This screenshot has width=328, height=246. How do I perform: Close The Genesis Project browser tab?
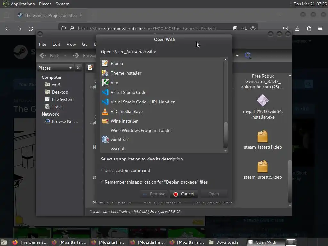click(81, 15)
